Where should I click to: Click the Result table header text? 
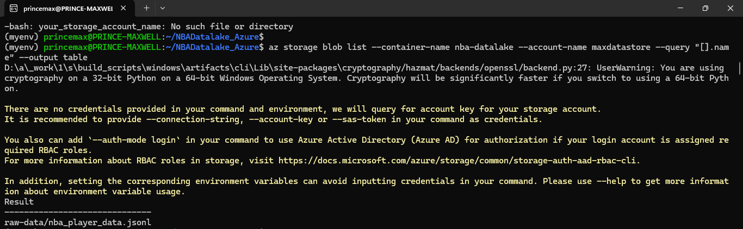click(19, 201)
